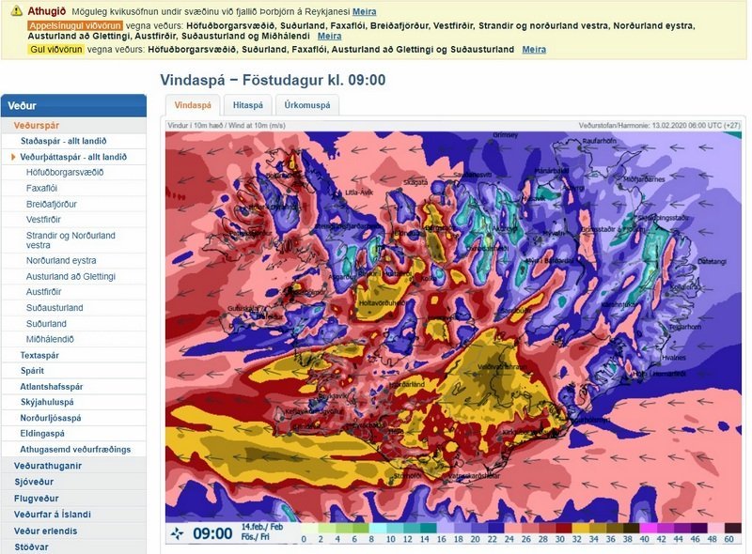Select Höfuðborgarsvæðið in sidebar

(x=65, y=173)
